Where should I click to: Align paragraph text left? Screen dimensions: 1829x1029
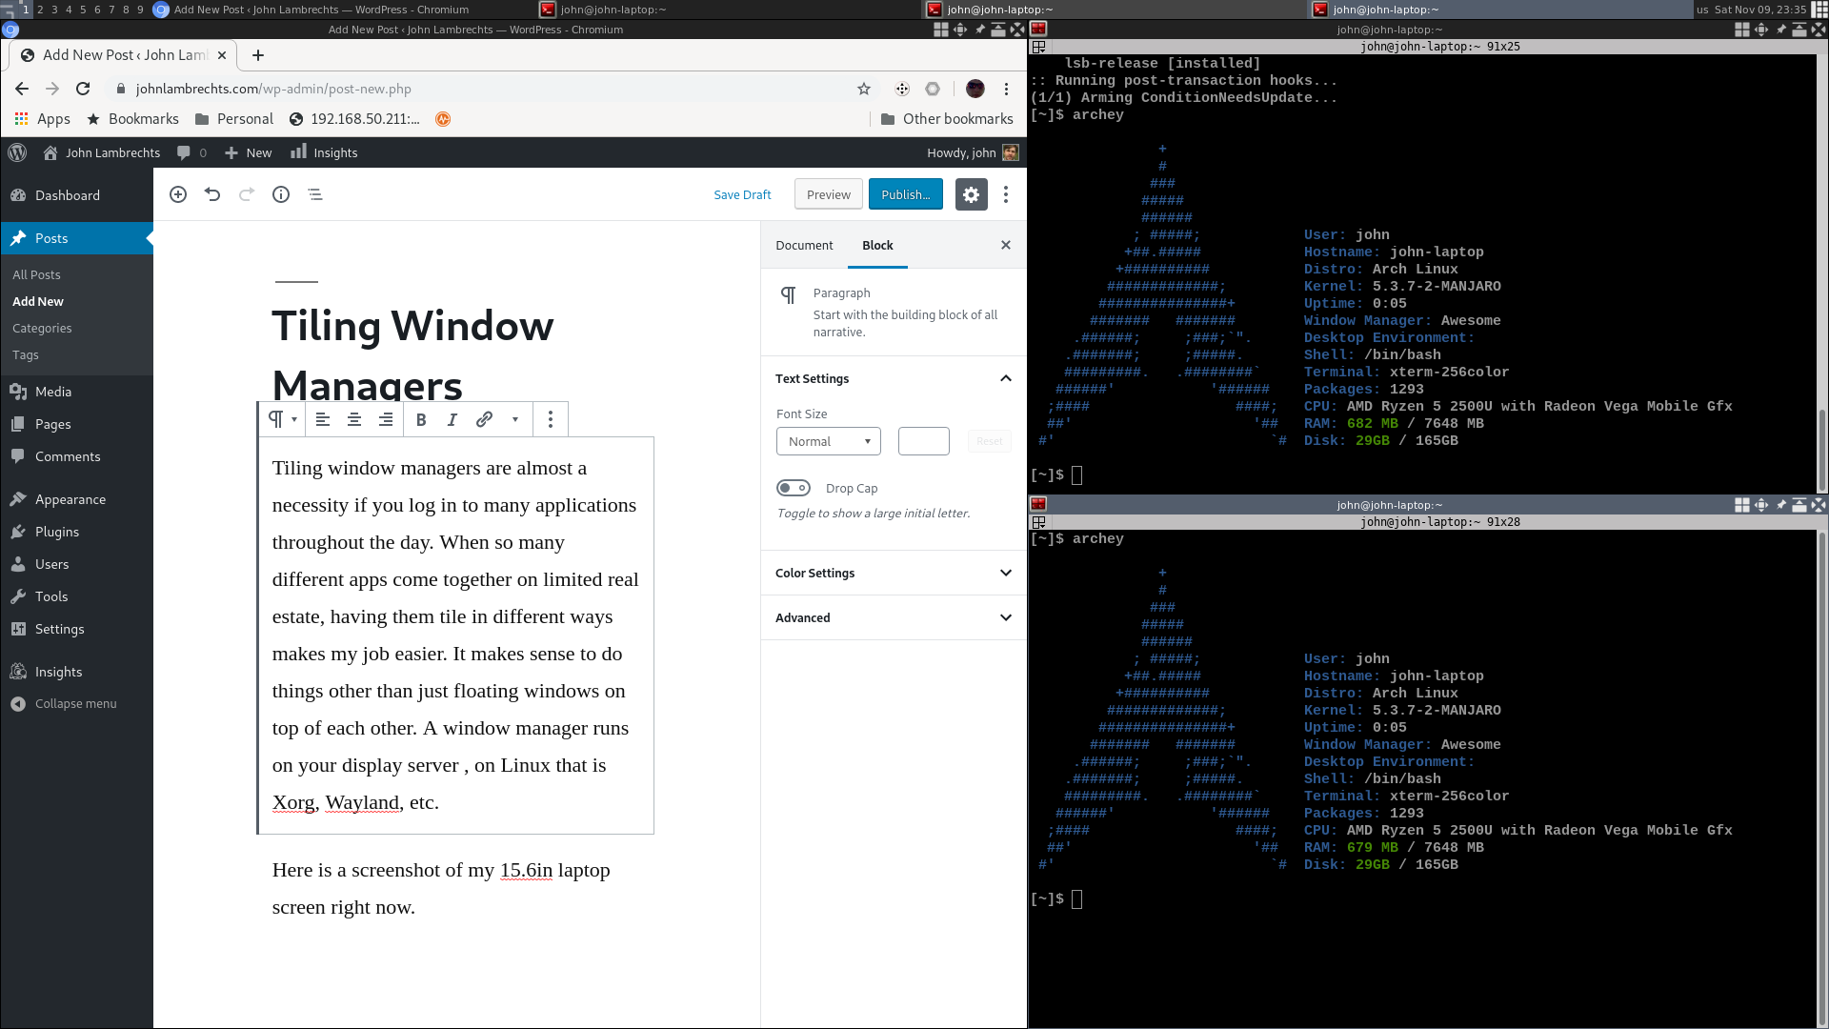tap(323, 419)
